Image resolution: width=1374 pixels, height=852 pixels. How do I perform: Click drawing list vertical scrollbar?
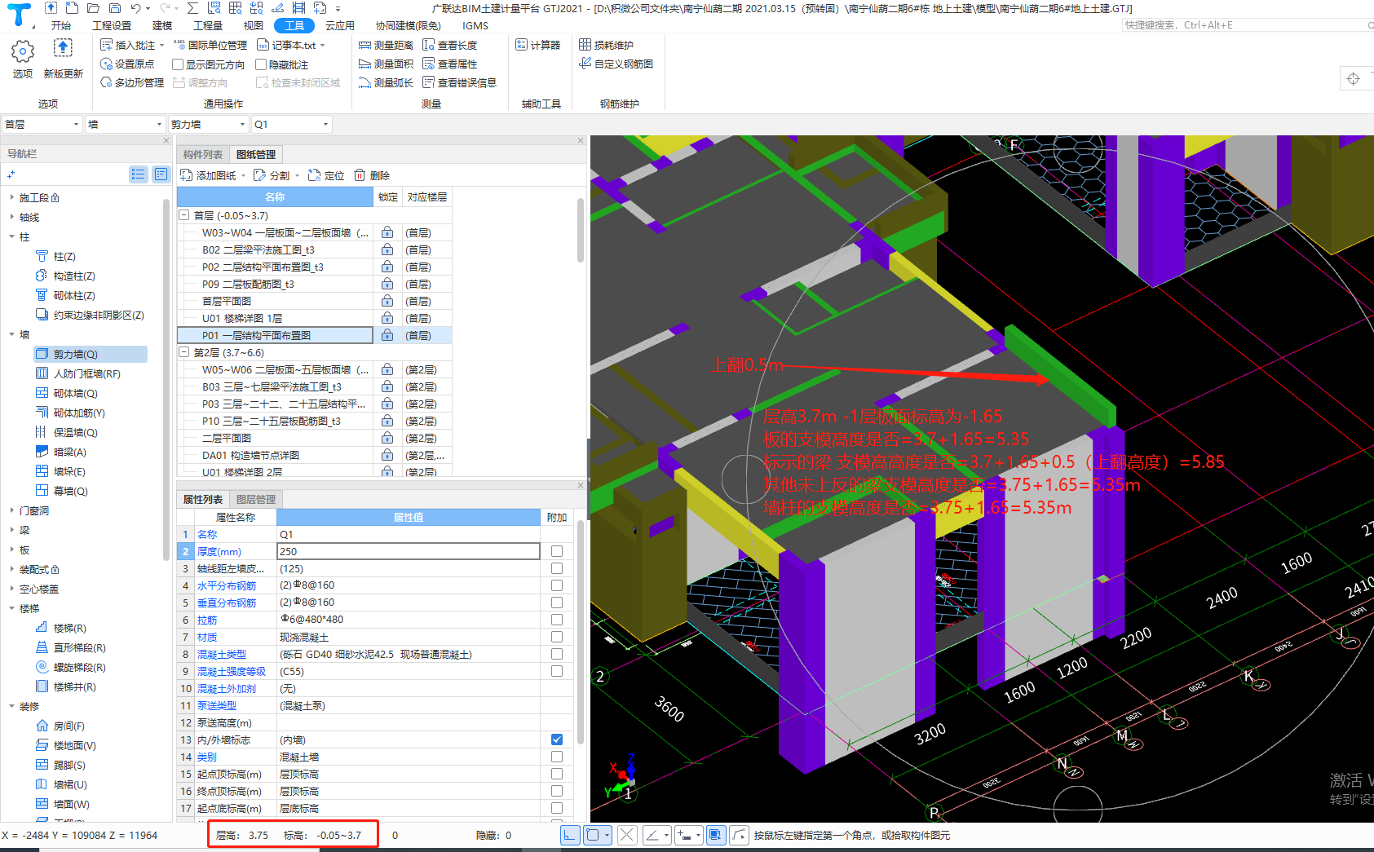click(x=581, y=230)
